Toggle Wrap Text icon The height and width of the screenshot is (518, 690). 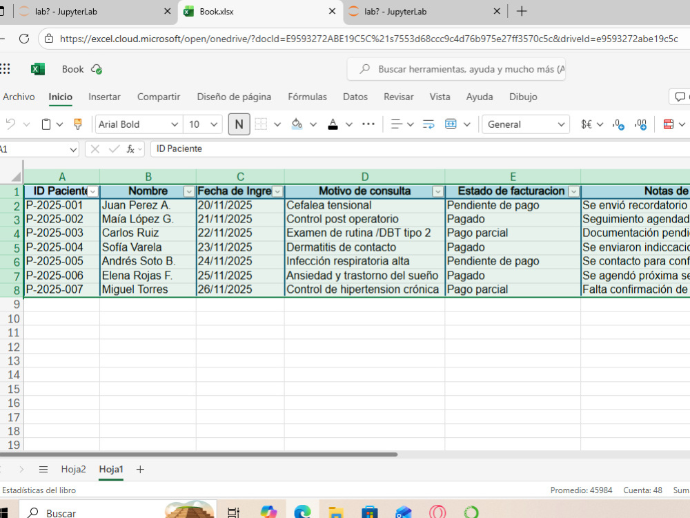pos(428,124)
